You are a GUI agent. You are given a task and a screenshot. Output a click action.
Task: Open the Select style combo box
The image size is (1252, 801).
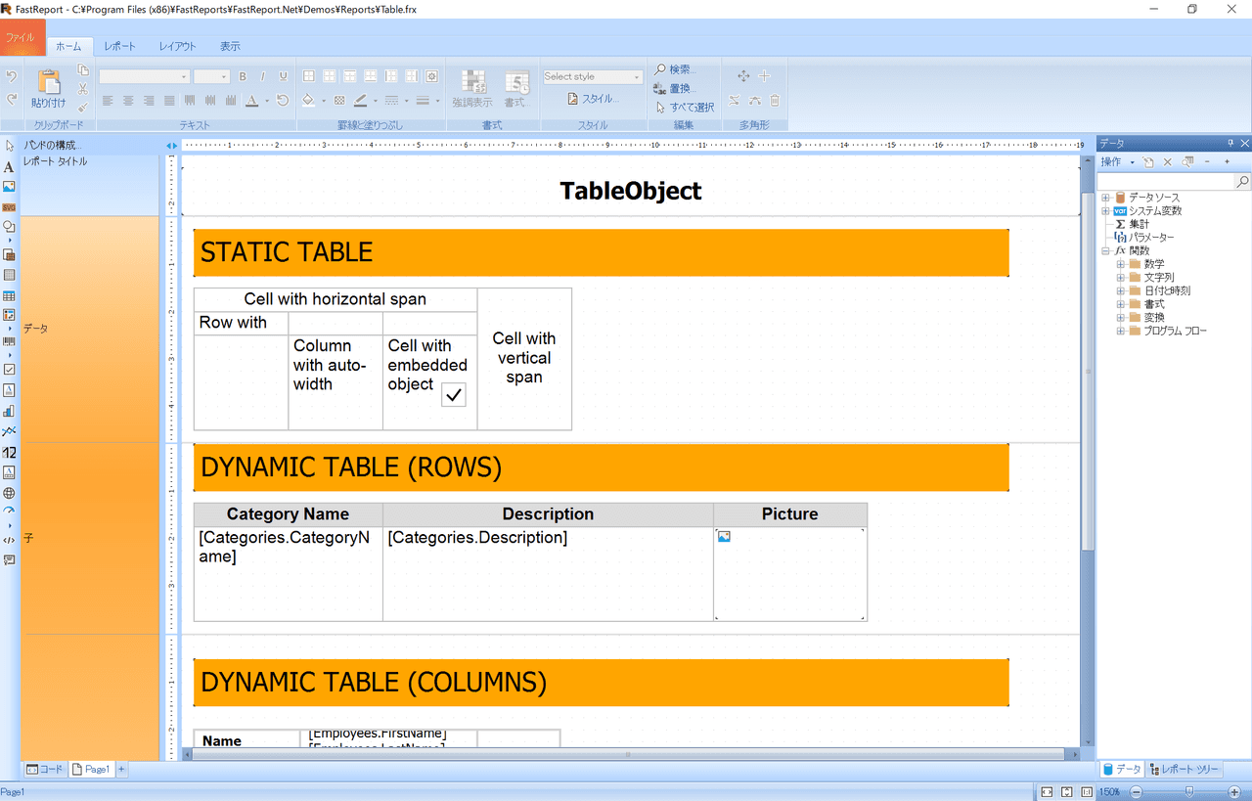pos(594,76)
